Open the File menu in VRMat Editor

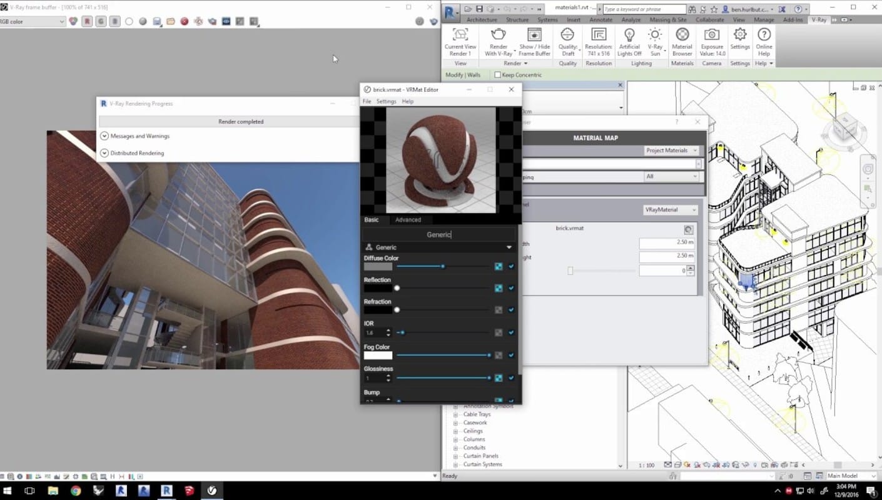[367, 101]
